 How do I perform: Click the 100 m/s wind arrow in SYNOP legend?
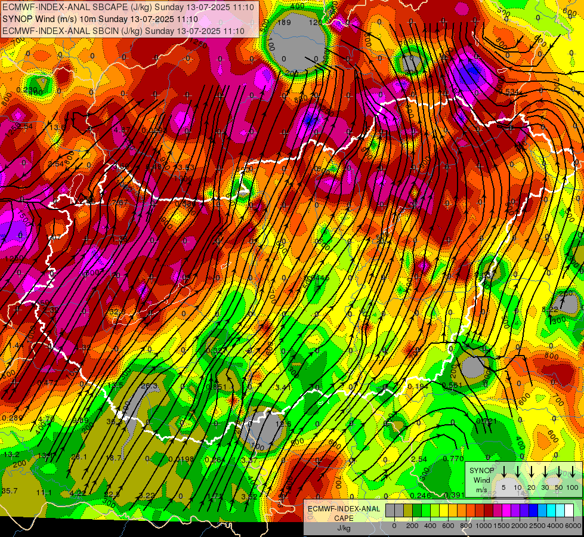573,471
